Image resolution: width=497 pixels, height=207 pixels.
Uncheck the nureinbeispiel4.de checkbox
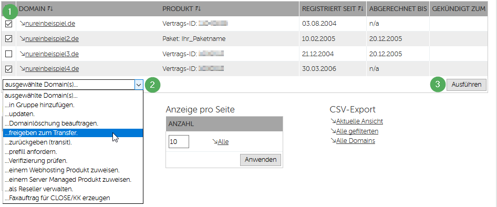[x=9, y=69]
